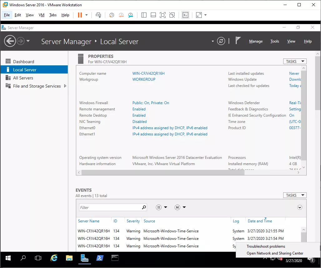Click the stretch guest display icon
The width and height of the screenshot is (321, 268).
(199, 15)
